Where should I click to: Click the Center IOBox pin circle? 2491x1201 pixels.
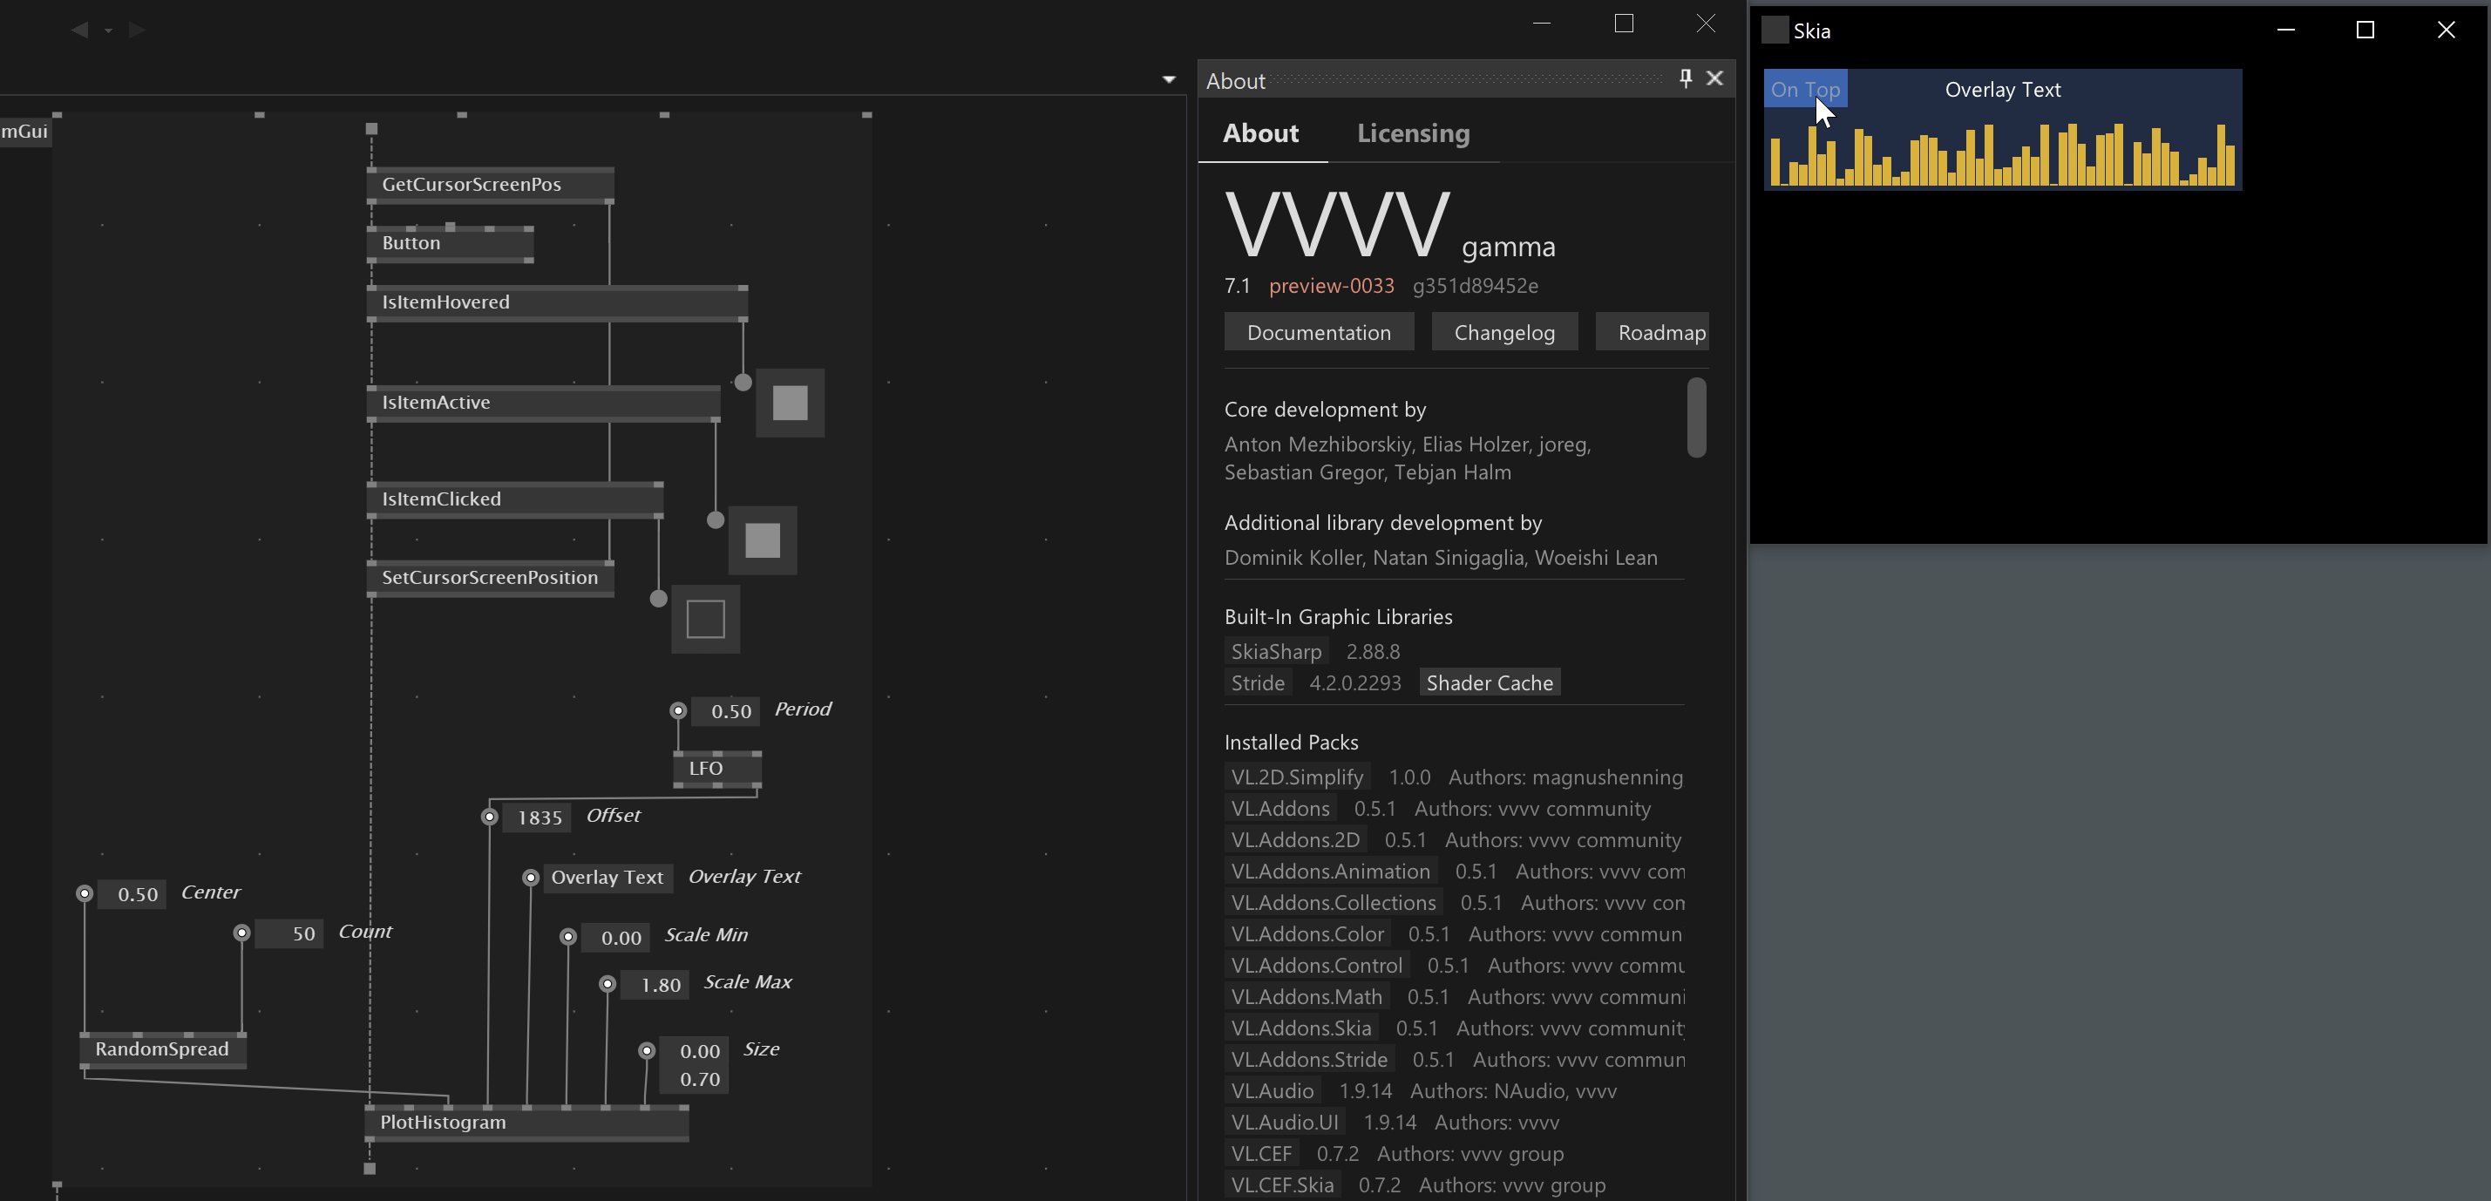85,893
